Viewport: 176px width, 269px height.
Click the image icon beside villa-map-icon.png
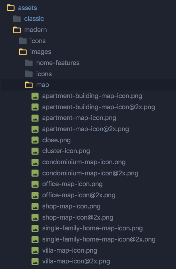pos(35,251)
